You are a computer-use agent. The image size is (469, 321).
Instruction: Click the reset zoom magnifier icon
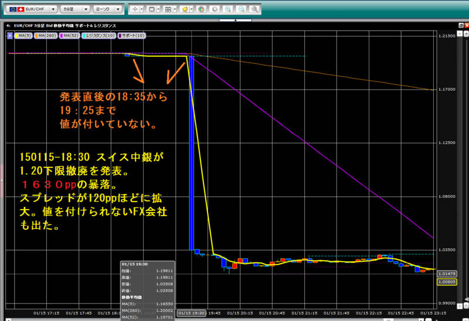[x=254, y=9]
